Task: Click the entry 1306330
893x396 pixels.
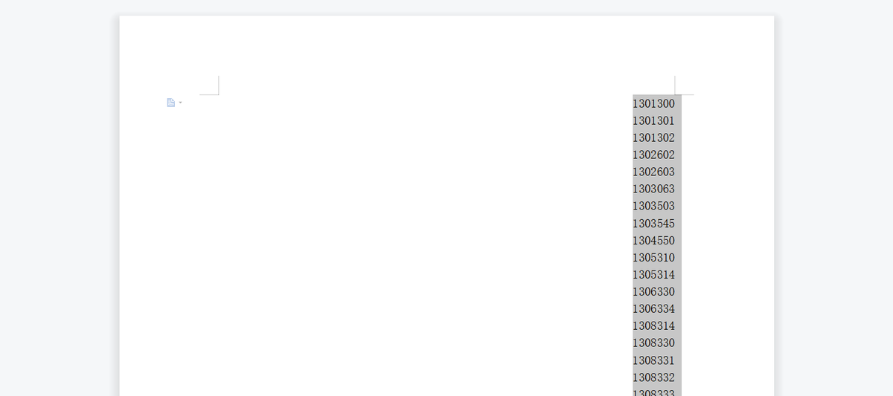Action: coord(653,292)
